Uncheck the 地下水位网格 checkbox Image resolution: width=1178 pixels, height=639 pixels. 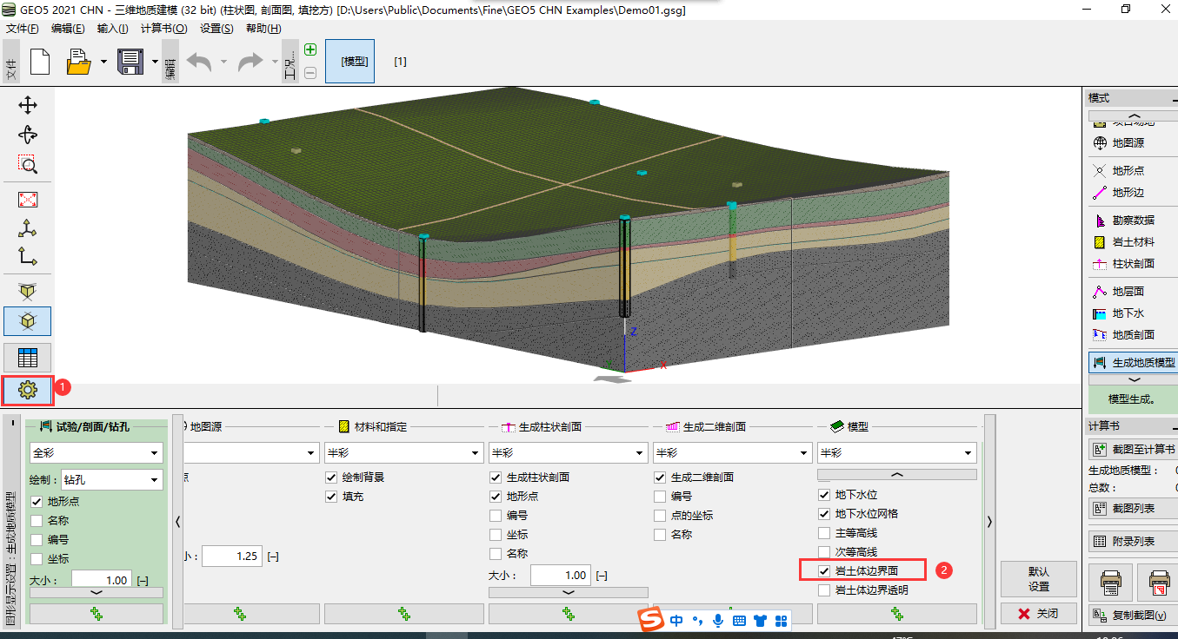pos(824,514)
